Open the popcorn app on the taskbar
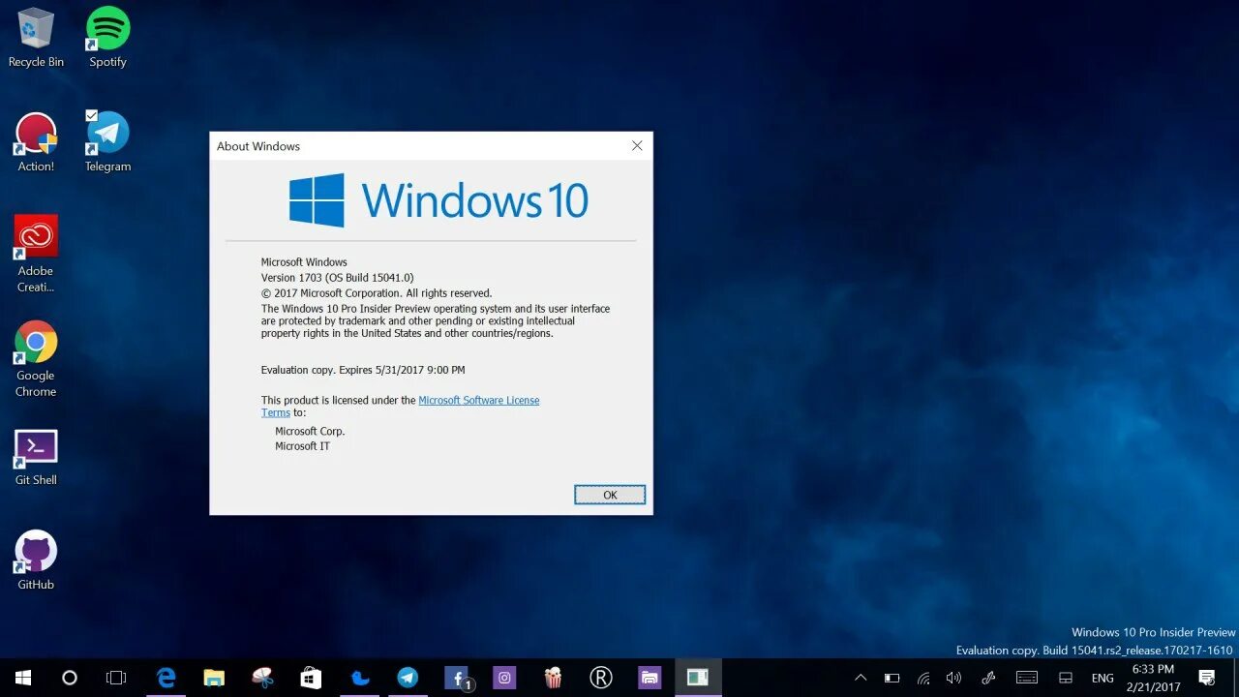This screenshot has width=1239, height=697. (553, 678)
